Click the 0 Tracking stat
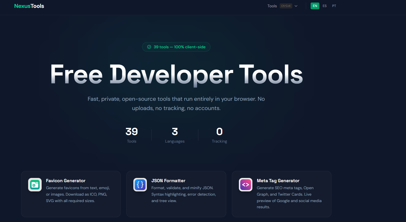 (x=219, y=135)
